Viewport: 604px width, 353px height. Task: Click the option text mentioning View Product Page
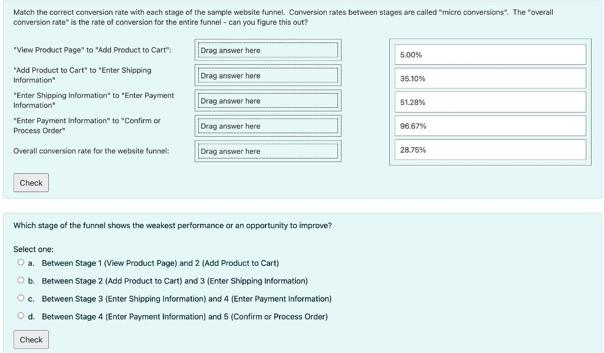(159, 263)
